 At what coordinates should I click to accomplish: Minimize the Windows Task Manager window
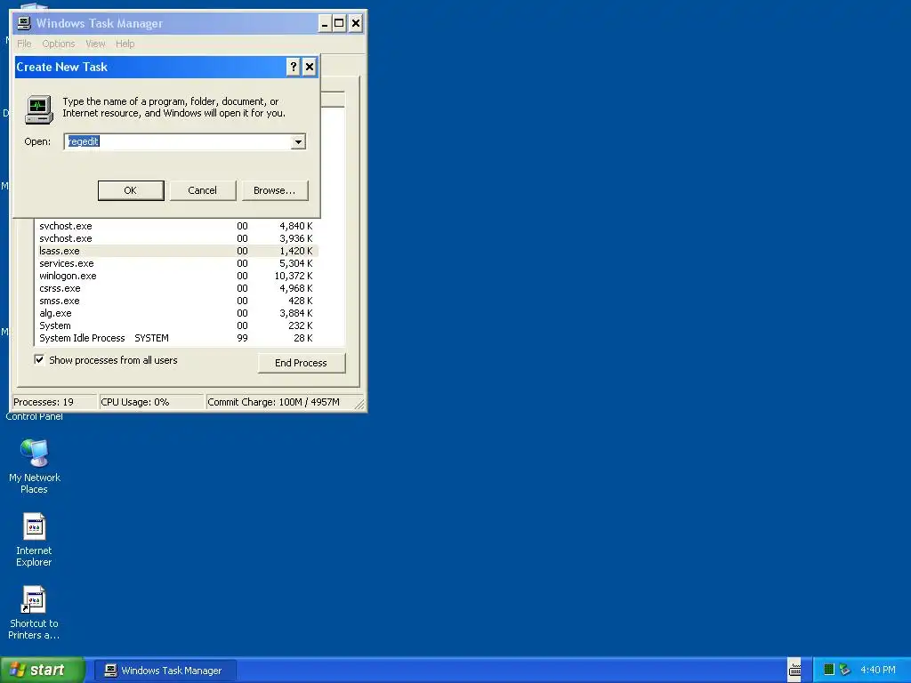pyautogui.click(x=325, y=24)
